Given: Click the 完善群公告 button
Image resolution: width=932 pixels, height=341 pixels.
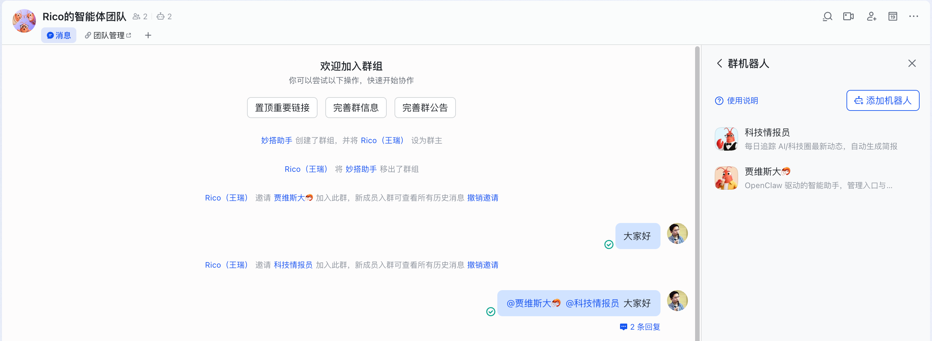Looking at the screenshot, I should [x=425, y=108].
